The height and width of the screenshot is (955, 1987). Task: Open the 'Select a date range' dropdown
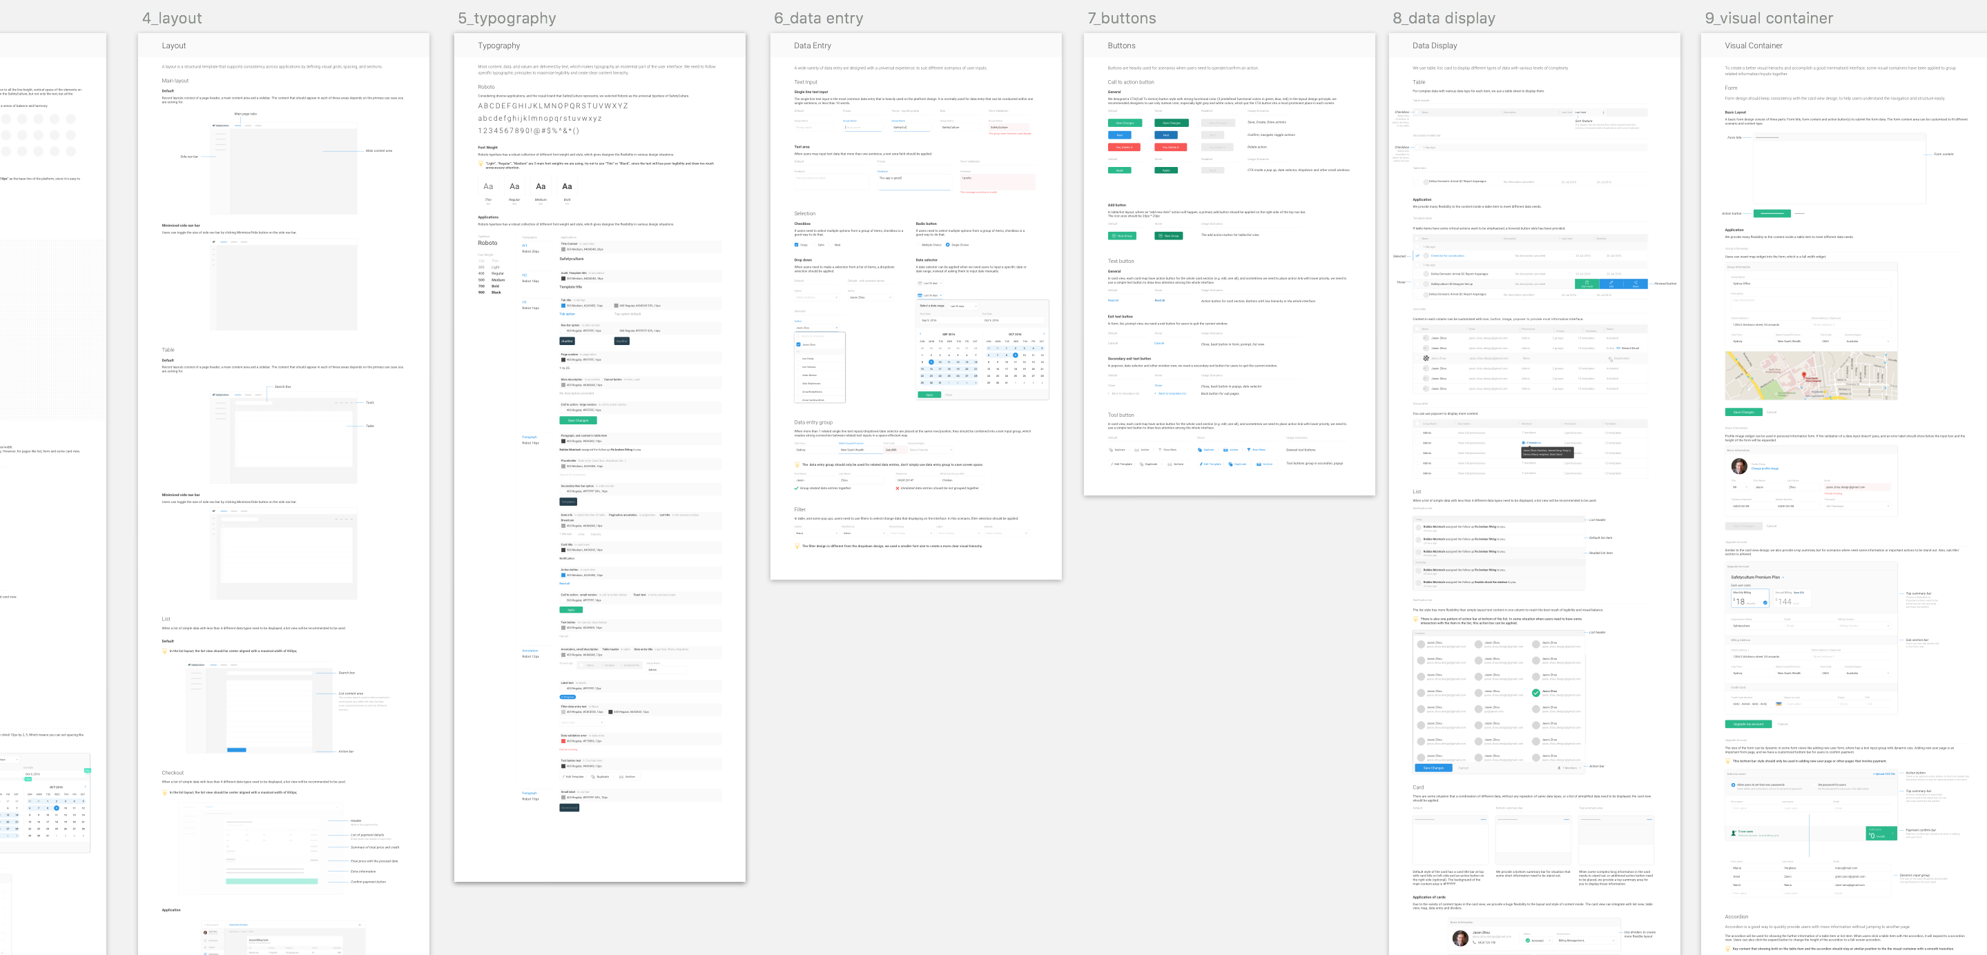point(963,307)
